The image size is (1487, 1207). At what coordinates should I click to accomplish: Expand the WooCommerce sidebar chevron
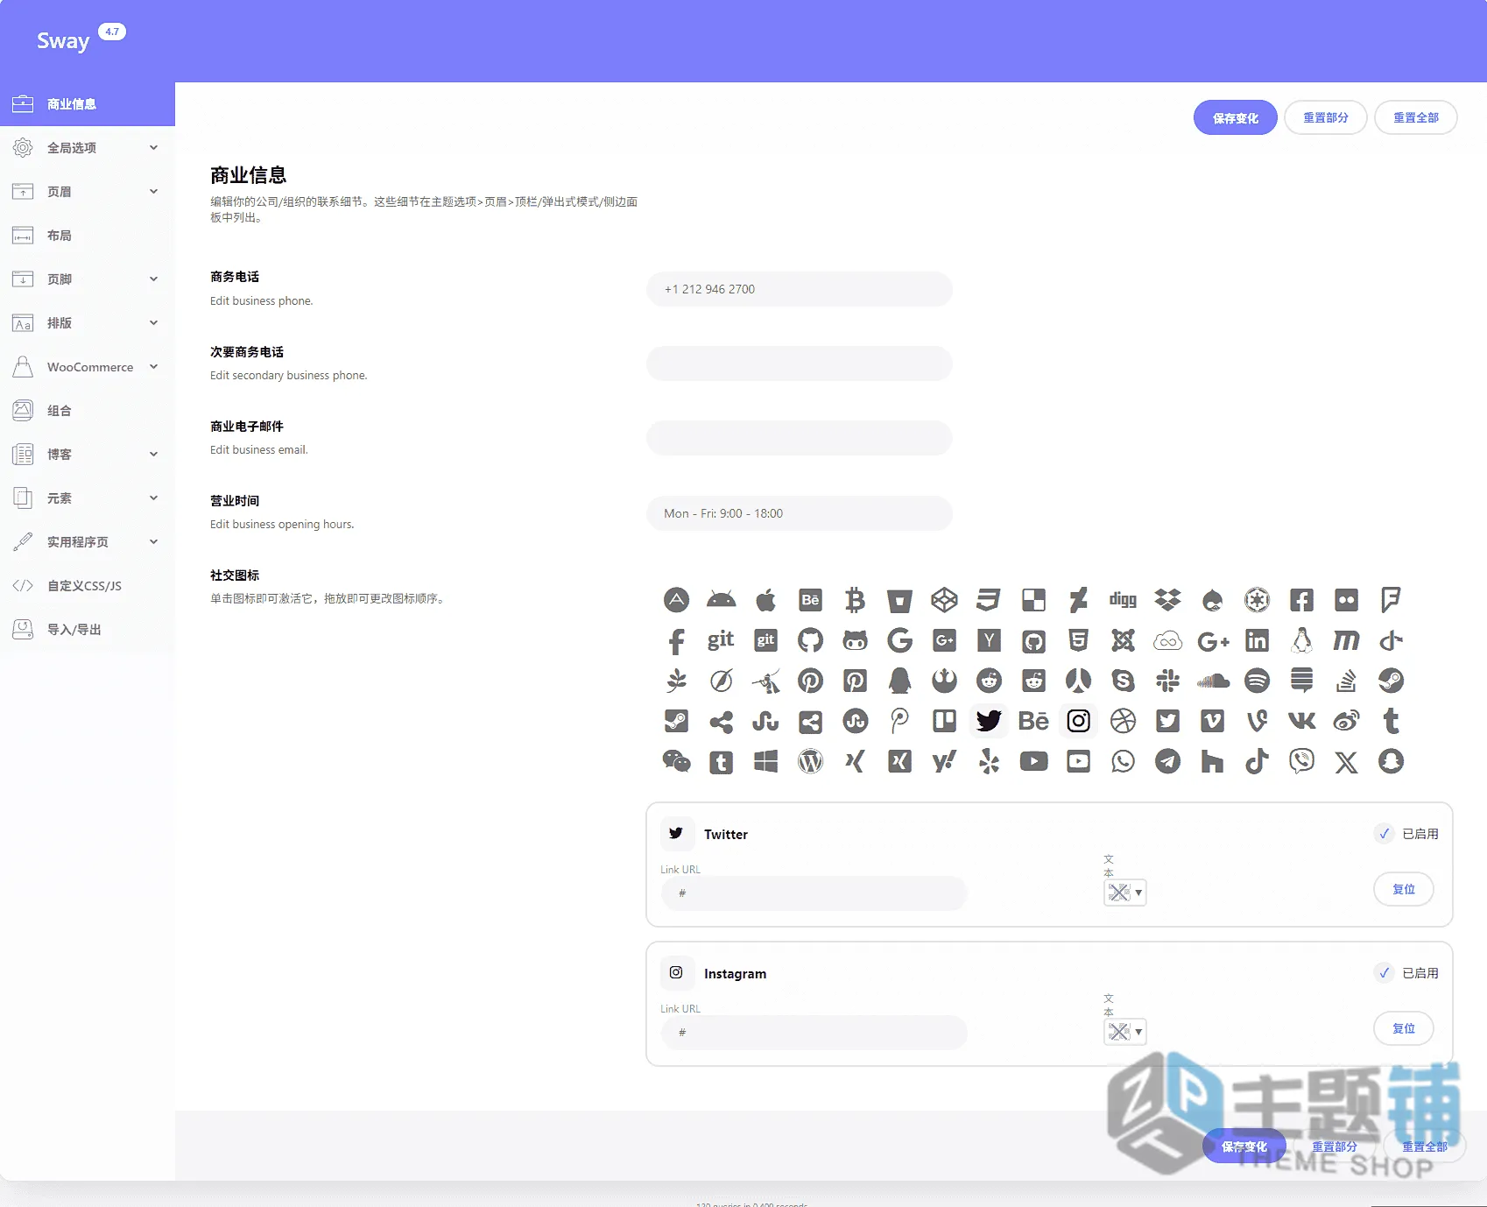point(153,367)
